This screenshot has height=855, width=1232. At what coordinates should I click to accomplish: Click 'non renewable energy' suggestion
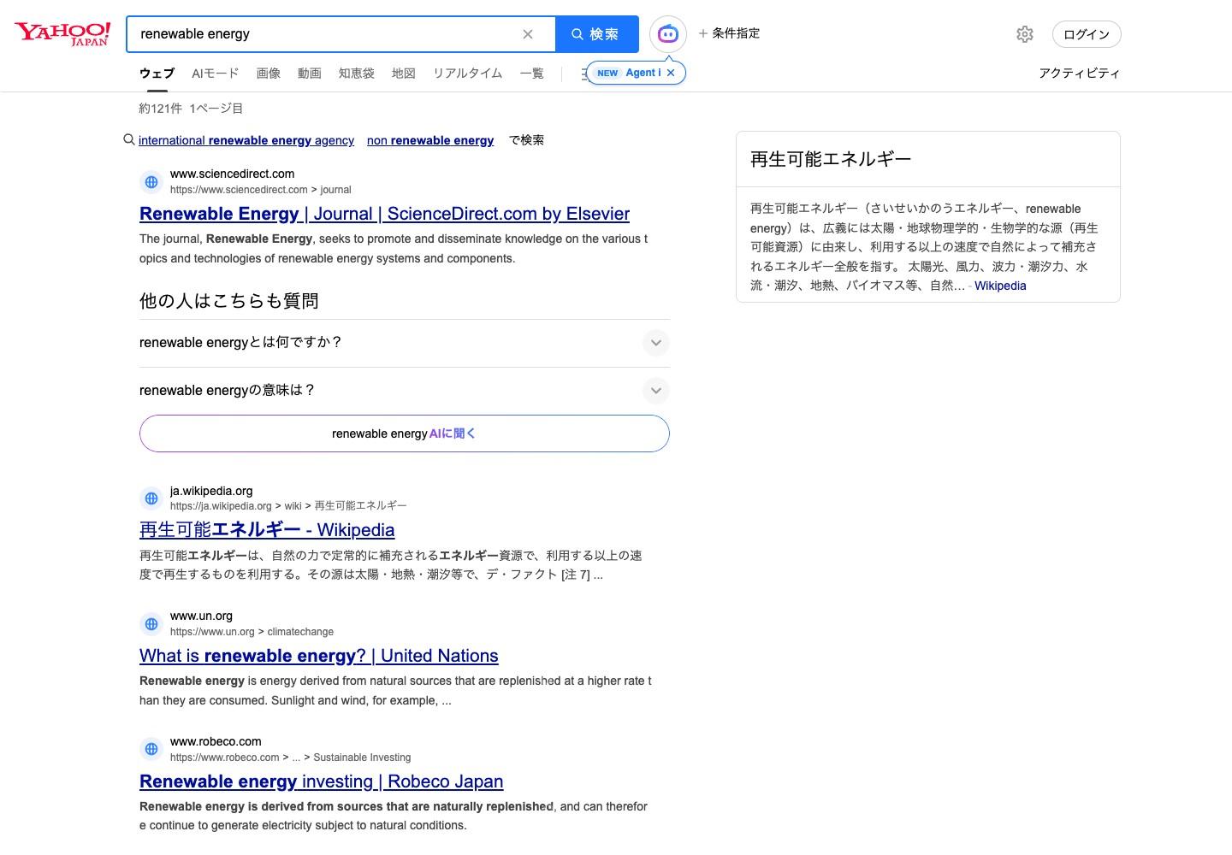coord(430,140)
